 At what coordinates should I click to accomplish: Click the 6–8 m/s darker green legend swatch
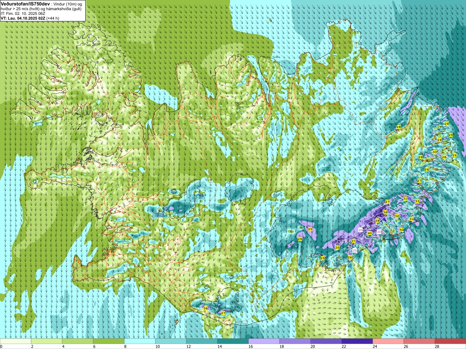(109, 341)
